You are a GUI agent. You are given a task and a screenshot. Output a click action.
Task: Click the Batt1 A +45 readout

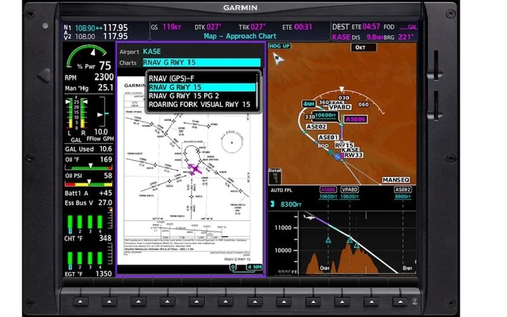pos(89,193)
